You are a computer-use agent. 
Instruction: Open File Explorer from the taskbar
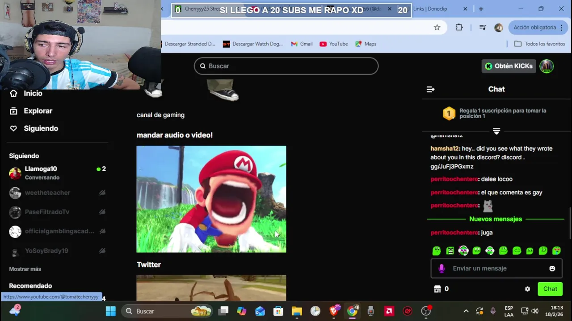click(297, 311)
